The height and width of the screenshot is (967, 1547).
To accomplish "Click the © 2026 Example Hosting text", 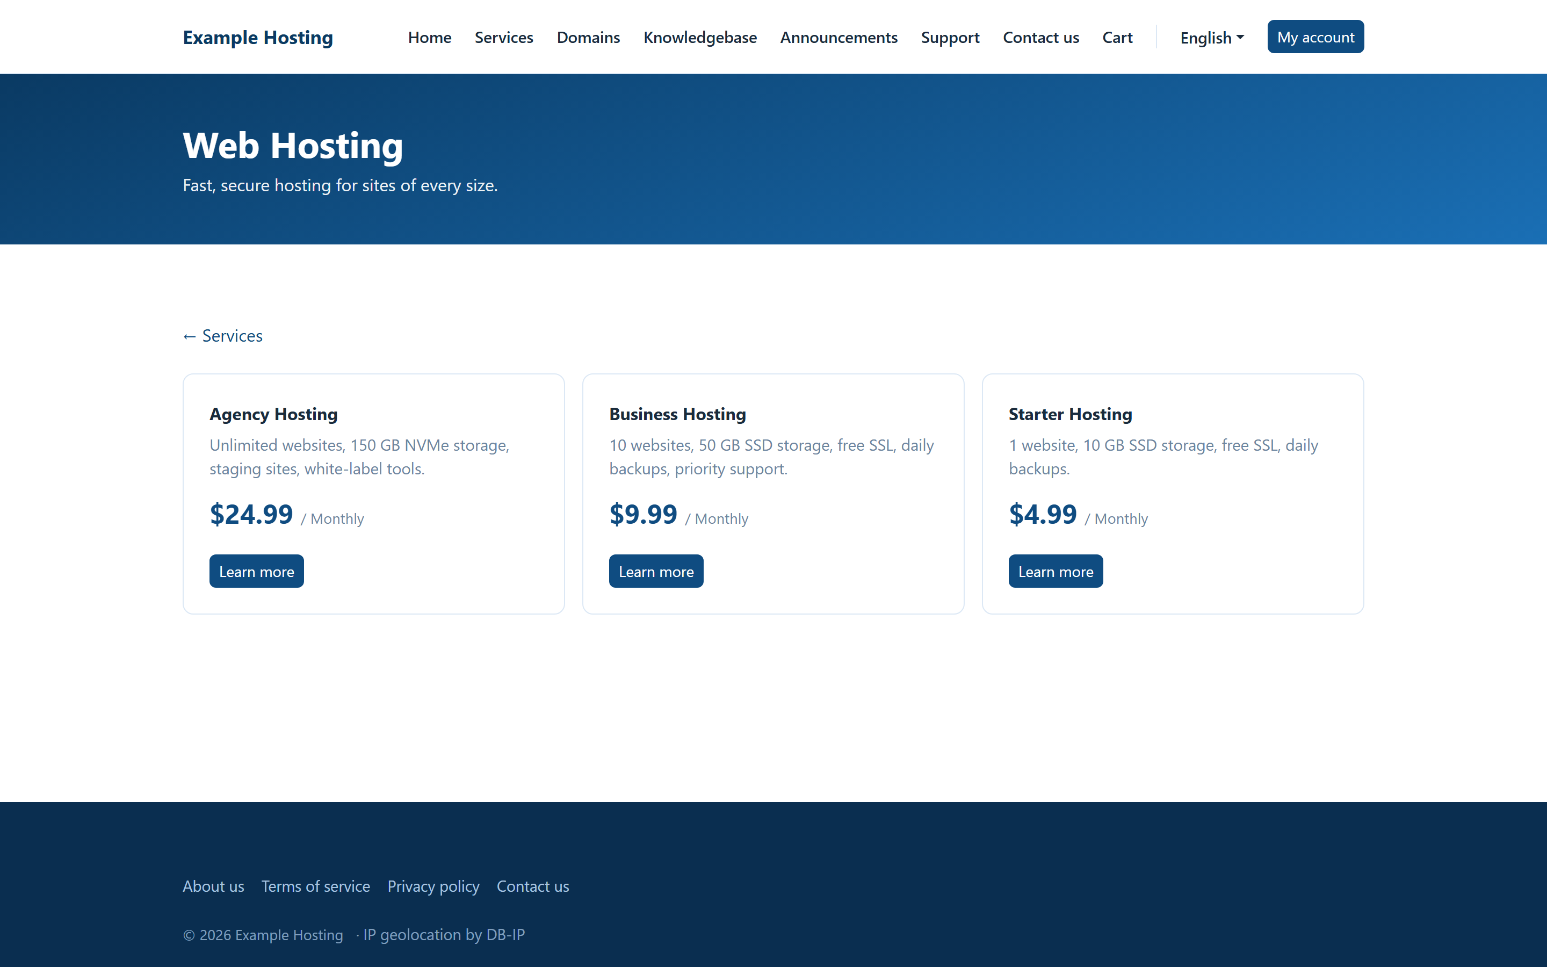I will (263, 935).
